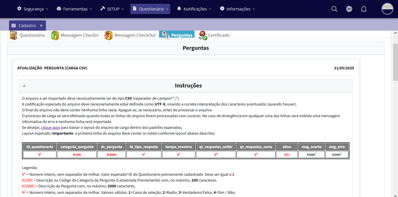Click the Mensagem CheckIn green arrow icon
Image resolution: width=398 pixels, height=197 pixels.
pyautogui.click(x=55, y=35)
